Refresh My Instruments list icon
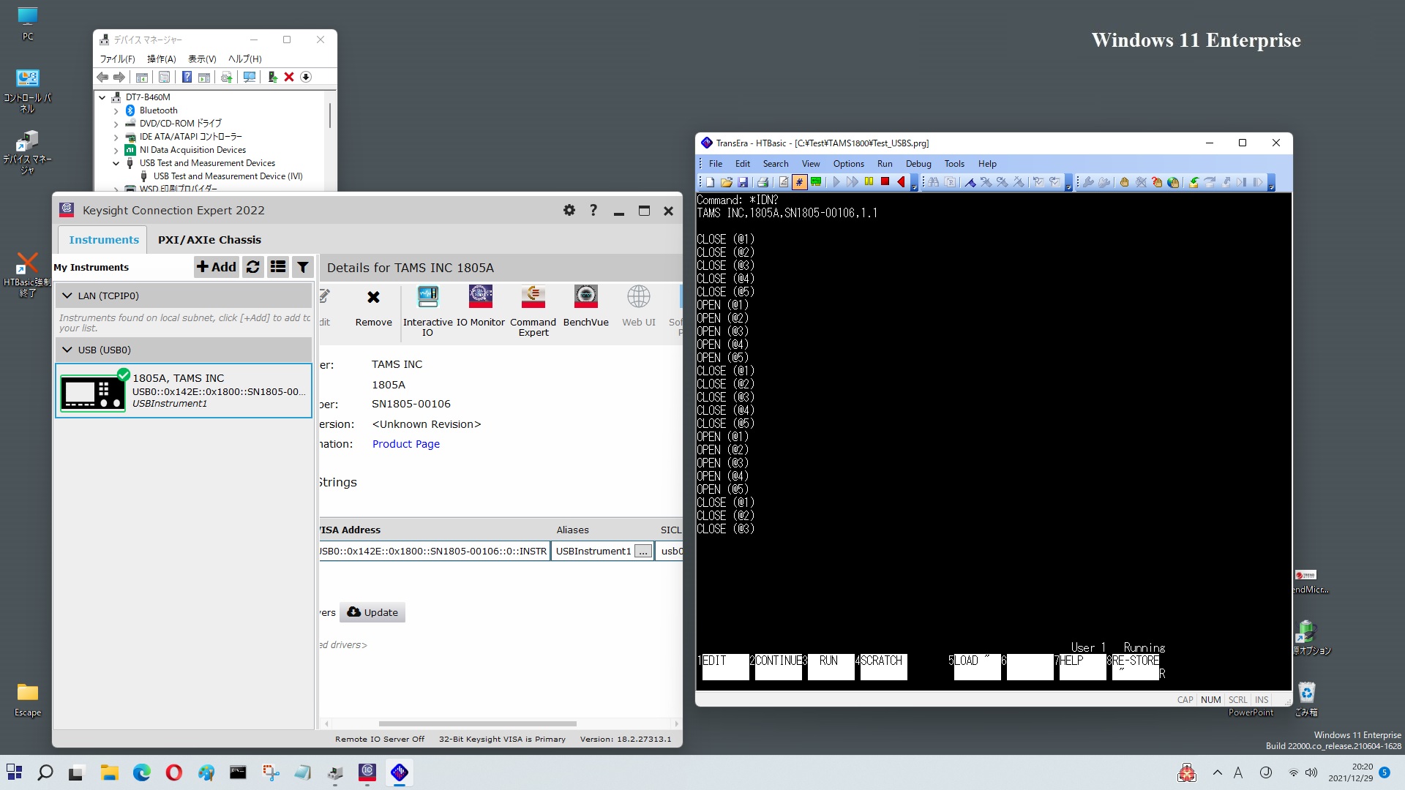This screenshot has width=1405, height=790. click(253, 267)
